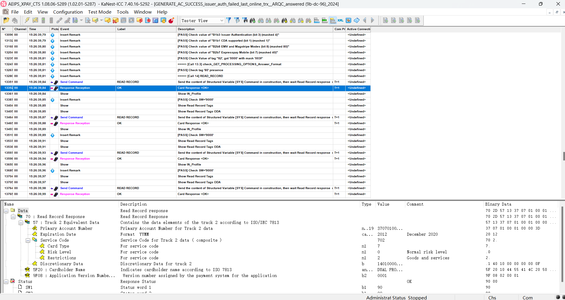The height and width of the screenshot is (300, 565).
Task: Click the XML view toolbar icon
Action: tap(340, 20)
